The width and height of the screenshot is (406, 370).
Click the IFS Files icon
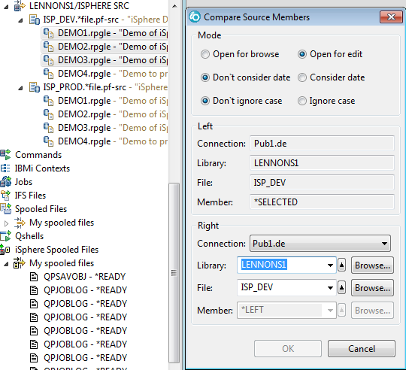(x=5, y=196)
